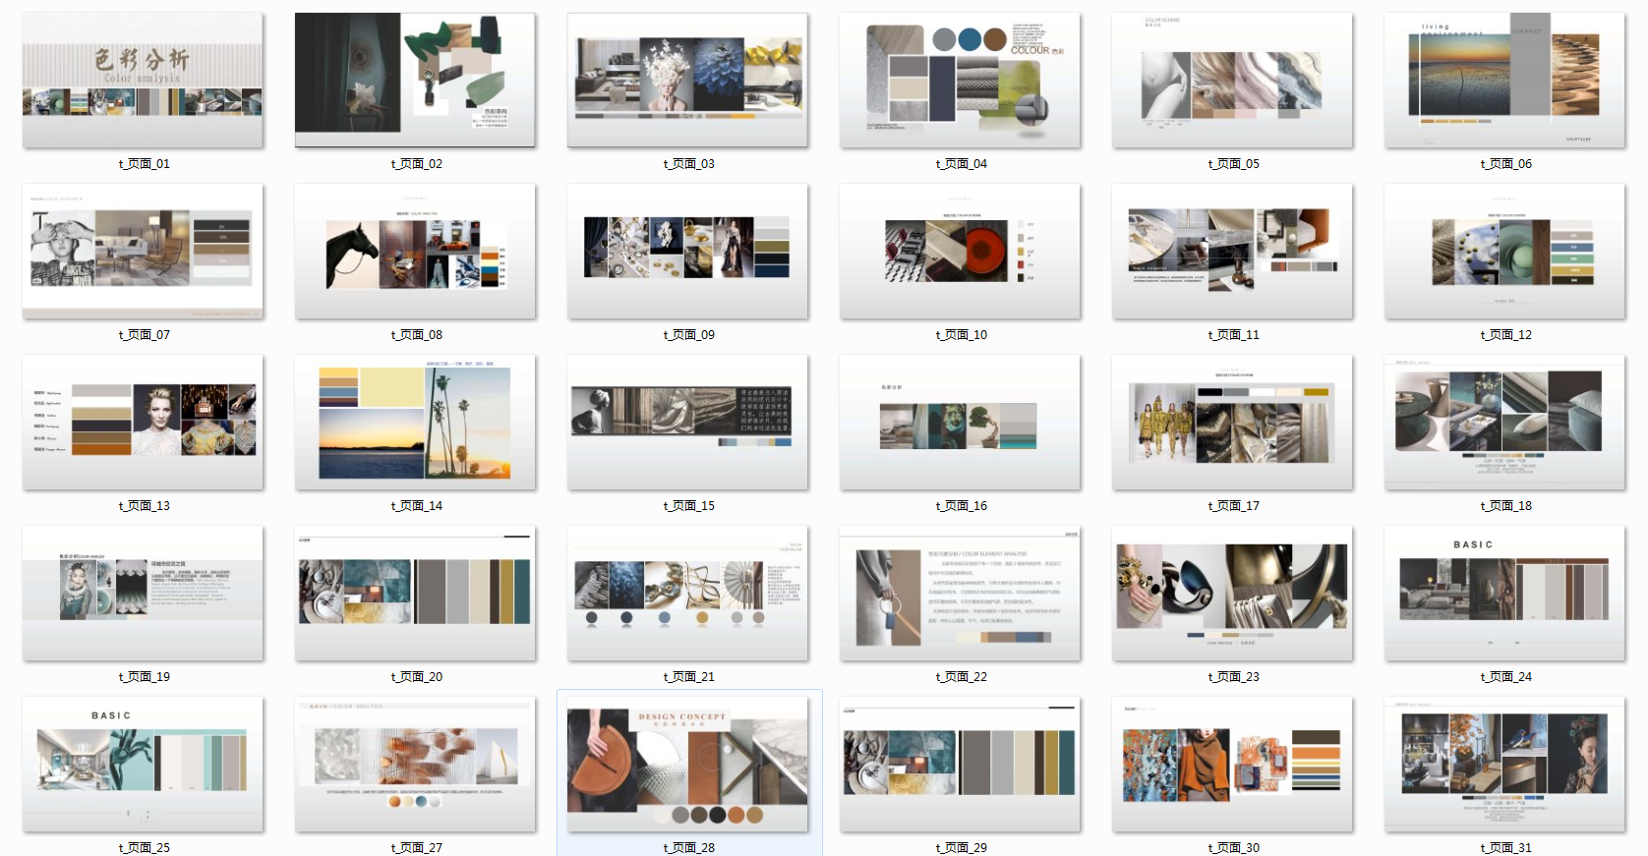Select the t_页面_01 color analysis thumbnail

point(143,81)
